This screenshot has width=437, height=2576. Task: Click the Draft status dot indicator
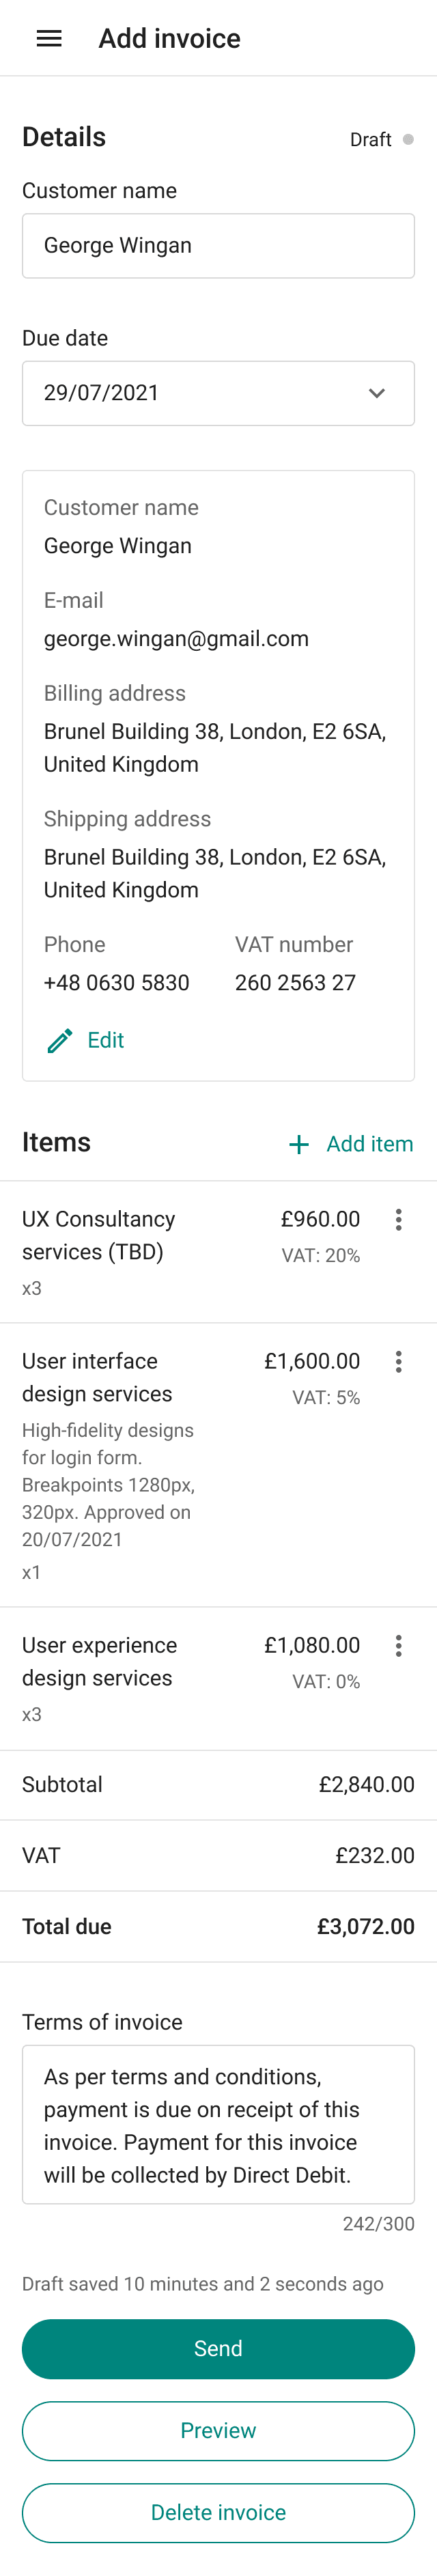[x=408, y=139]
